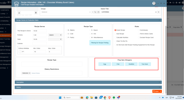Viewport: 184px width, 101px height.
Task: Delete the recipe image with trash icon
Action: click(36, 13)
